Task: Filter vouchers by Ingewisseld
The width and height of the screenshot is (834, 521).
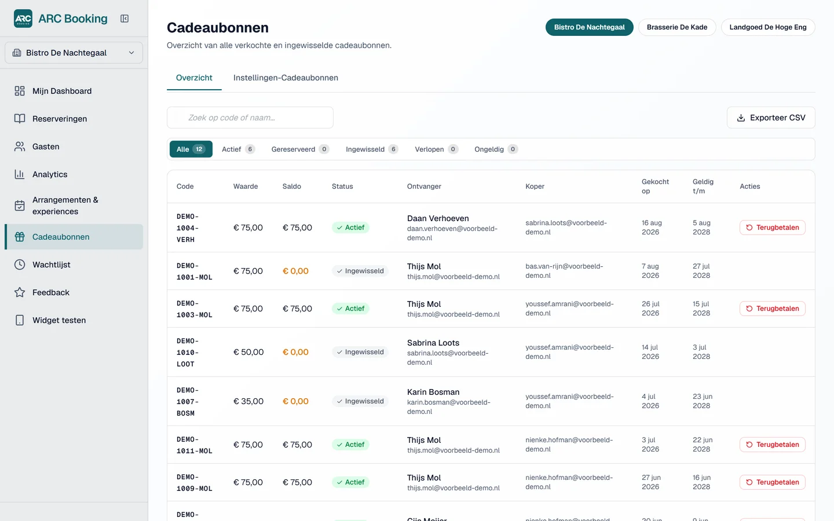Action: [x=372, y=149]
